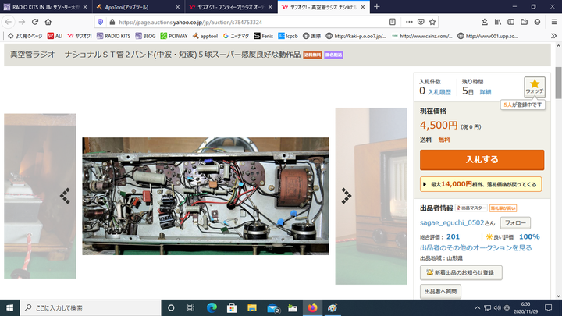Image resolution: width=562 pixels, height=316 pixels.
Task: Reload the page from the browser toolbar
Action: 33,22
